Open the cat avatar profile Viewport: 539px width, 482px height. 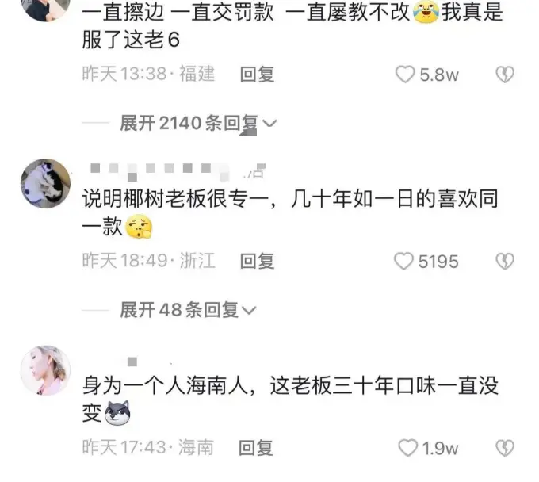click(46, 183)
